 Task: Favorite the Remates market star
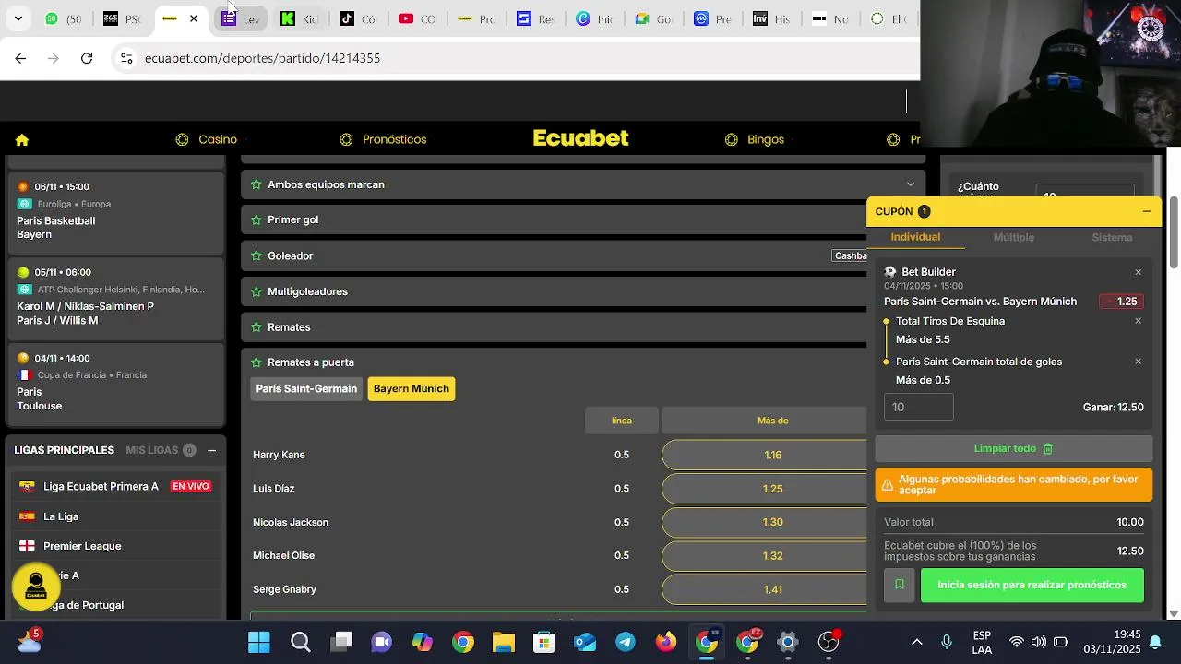[x=256, y=327]
